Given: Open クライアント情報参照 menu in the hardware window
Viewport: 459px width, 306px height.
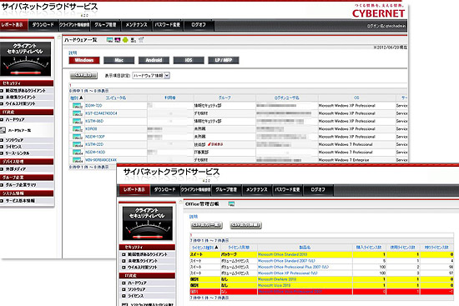Looking at the screenshot, I should tap(74, 25).
